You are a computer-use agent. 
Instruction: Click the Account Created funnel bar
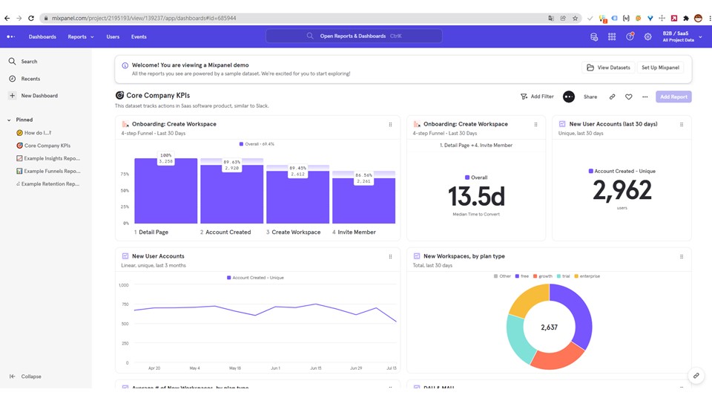231,194
